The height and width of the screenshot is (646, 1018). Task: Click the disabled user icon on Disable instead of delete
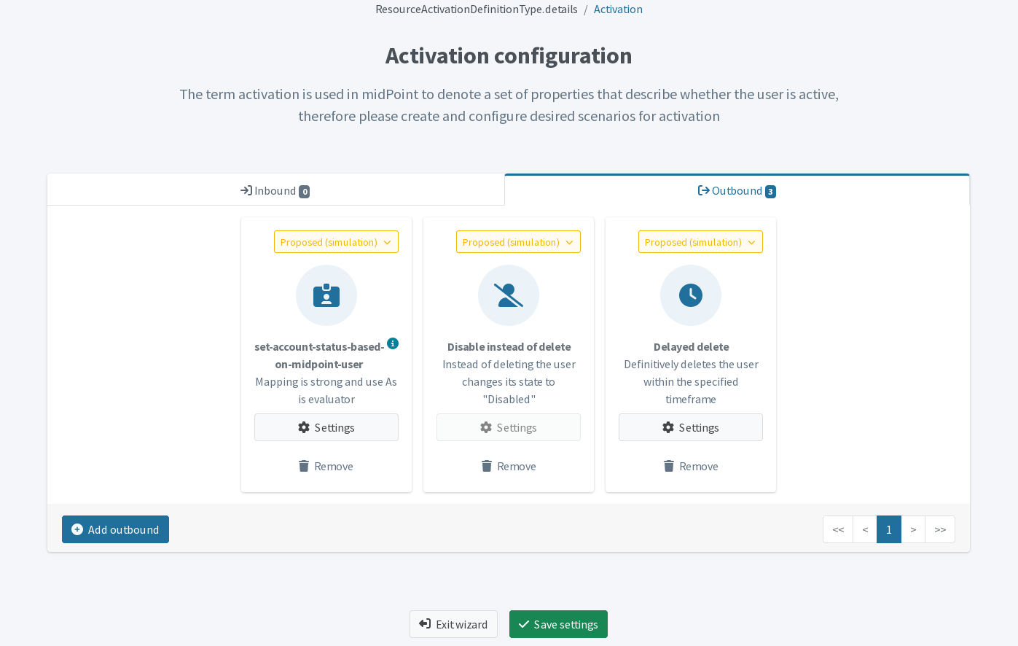509,295
